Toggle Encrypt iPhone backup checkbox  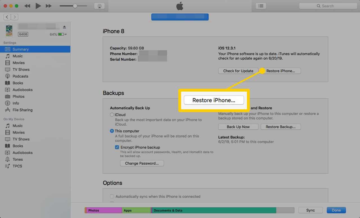click(x=117, y=147)
